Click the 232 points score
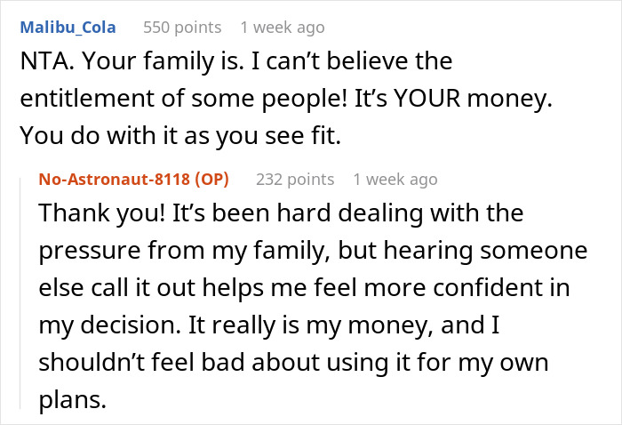The image size is (622, 425). (x=295, y=179)
